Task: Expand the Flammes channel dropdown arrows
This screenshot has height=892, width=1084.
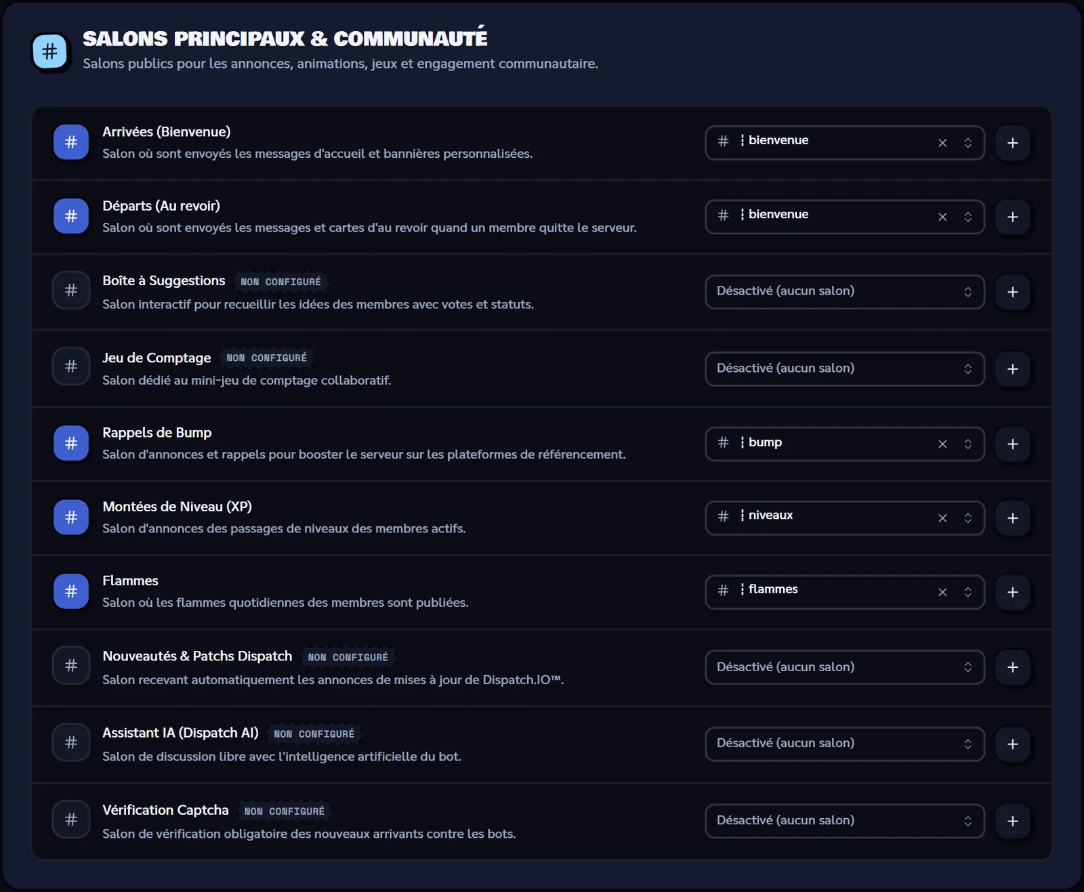Action: coord(968,592)
